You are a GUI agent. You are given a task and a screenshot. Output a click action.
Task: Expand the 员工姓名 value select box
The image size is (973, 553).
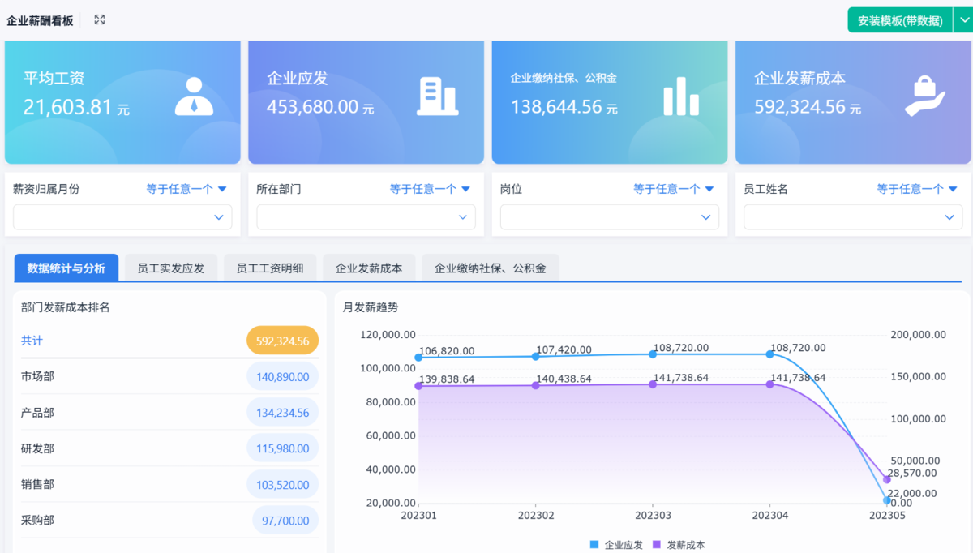[x=853, y=217]
